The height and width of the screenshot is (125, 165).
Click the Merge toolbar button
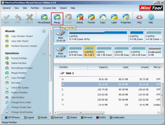point(57,19)
